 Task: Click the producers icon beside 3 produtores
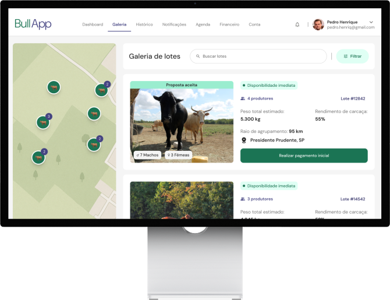click(243, 199)
